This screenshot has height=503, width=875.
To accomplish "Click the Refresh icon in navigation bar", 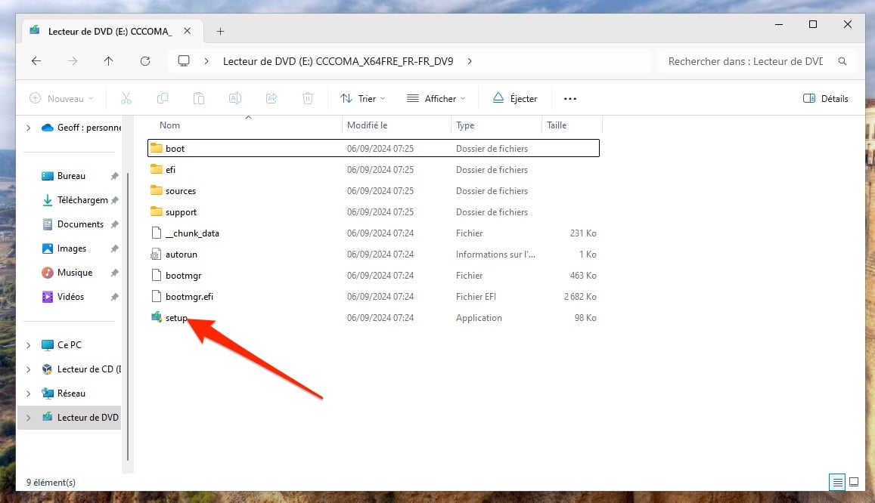I will pos(145,61).
